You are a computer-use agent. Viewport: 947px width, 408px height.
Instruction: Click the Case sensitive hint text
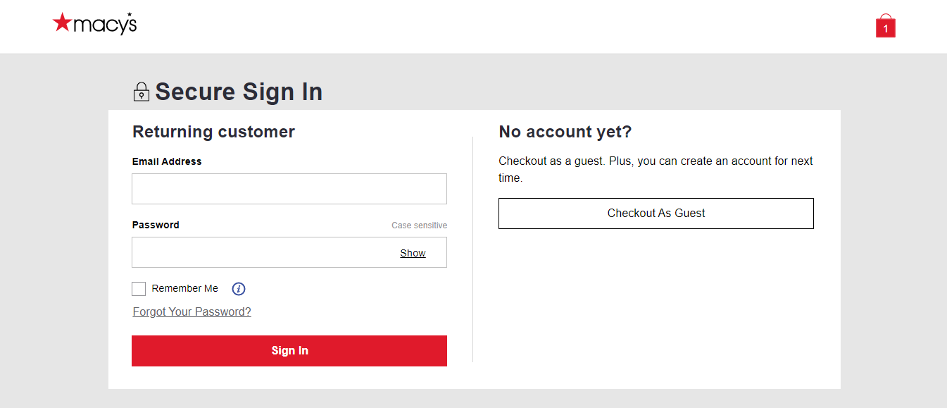click(419, 225)
